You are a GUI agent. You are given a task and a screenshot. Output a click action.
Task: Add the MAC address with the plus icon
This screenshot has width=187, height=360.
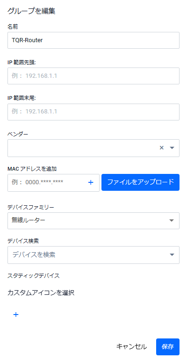[x=91, y=182]
